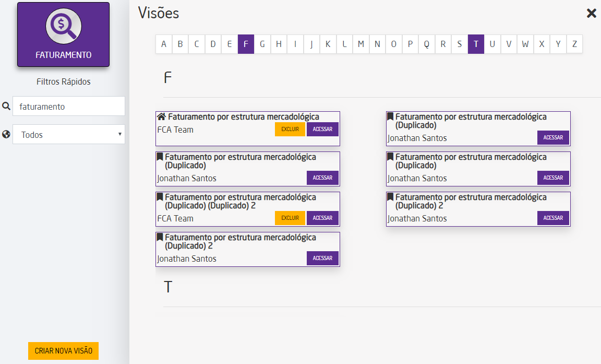Click the faturamento search input field
This screenshot has height=364, width=601.
pyautogui.click(x=69, y=106)
